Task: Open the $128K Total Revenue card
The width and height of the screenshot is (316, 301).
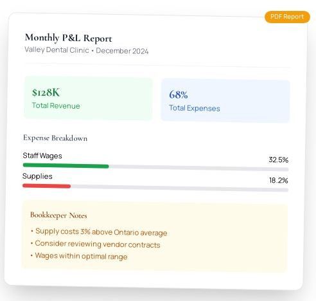Action: pos(88,98)
